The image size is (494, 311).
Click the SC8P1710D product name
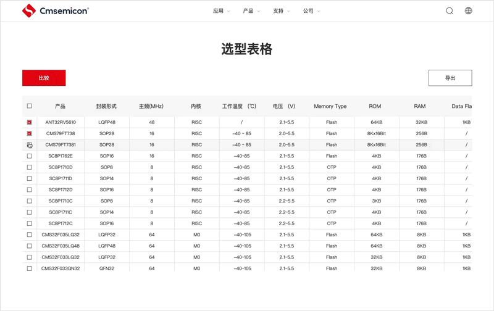click(x=61, y=167)
